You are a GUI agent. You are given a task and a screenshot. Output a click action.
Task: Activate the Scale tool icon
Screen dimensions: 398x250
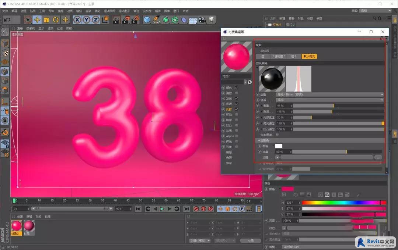(x=46, y=19)
